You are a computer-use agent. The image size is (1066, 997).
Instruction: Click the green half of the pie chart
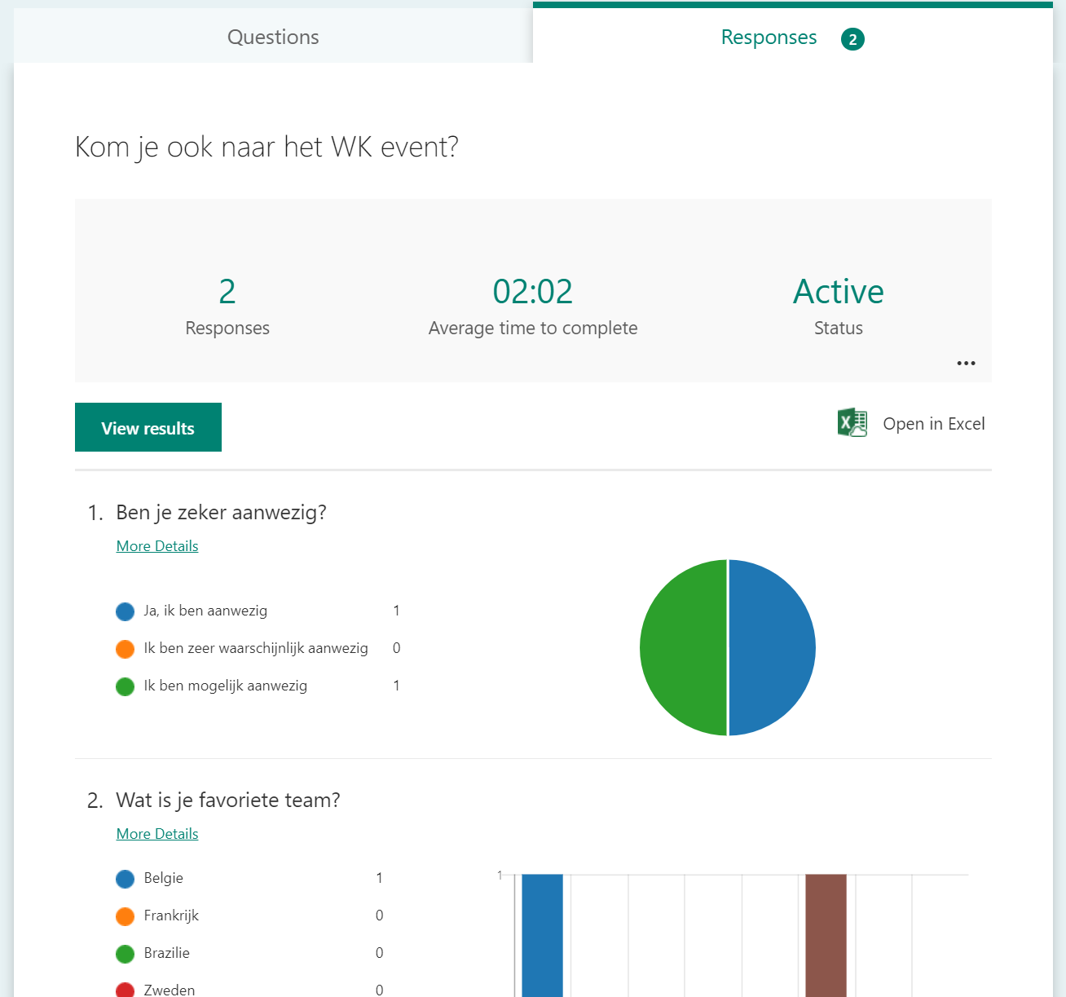683,647
